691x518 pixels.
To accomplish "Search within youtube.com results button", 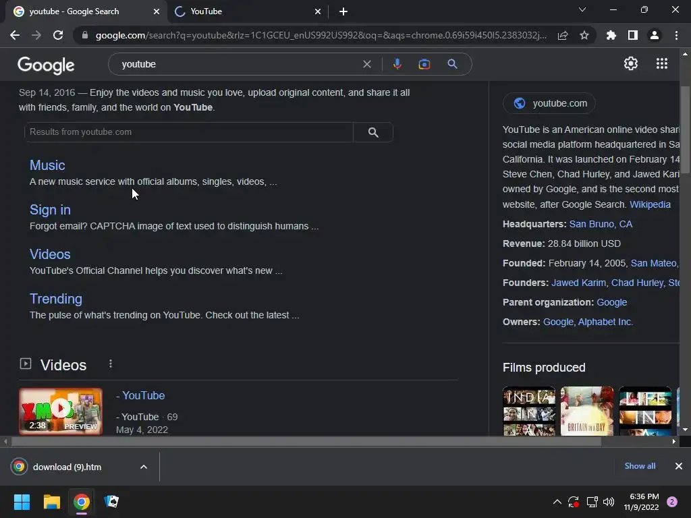I will [x=373, y=132].
